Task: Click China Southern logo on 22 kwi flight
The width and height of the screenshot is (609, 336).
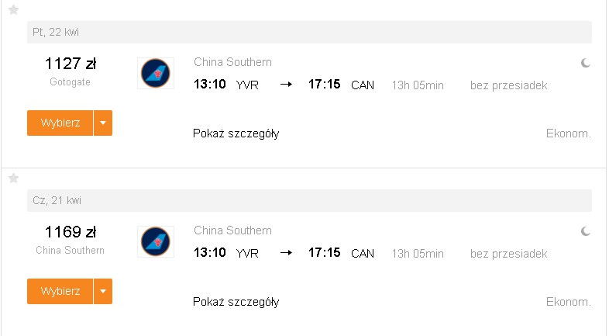Action: pos(156,73)
